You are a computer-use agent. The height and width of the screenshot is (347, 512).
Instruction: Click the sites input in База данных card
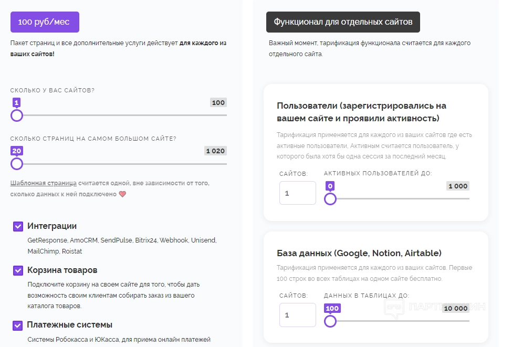pos(297,315)
